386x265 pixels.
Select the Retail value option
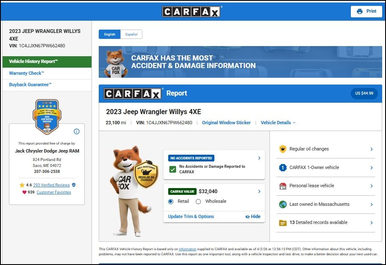coord(171,202)
